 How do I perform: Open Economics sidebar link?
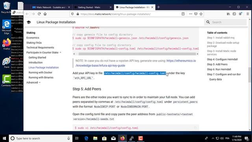click(33, 38)
